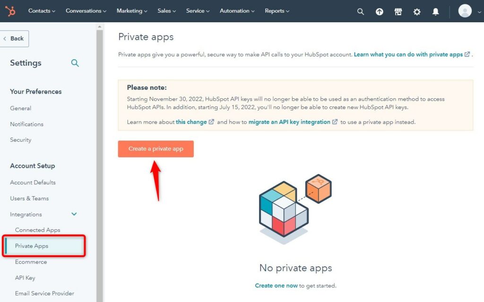Image resolution: width=484 pixels, height=302 pixels.
Task: Open Ecommerce integrations page
Action: [x=31, y=262]
